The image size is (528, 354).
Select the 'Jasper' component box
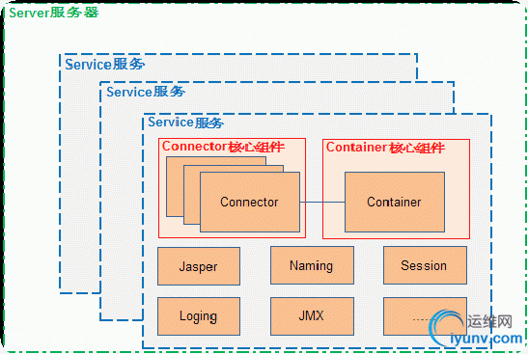point(199,266)
